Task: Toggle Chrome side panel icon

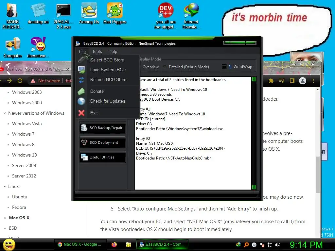Action: (292, 81)
